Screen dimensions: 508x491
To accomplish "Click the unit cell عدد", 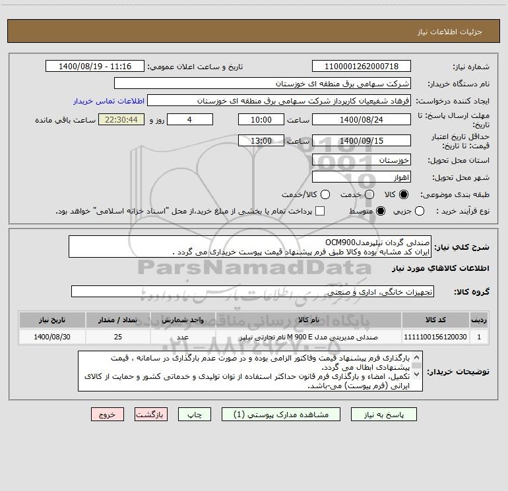I will (183, 337).
